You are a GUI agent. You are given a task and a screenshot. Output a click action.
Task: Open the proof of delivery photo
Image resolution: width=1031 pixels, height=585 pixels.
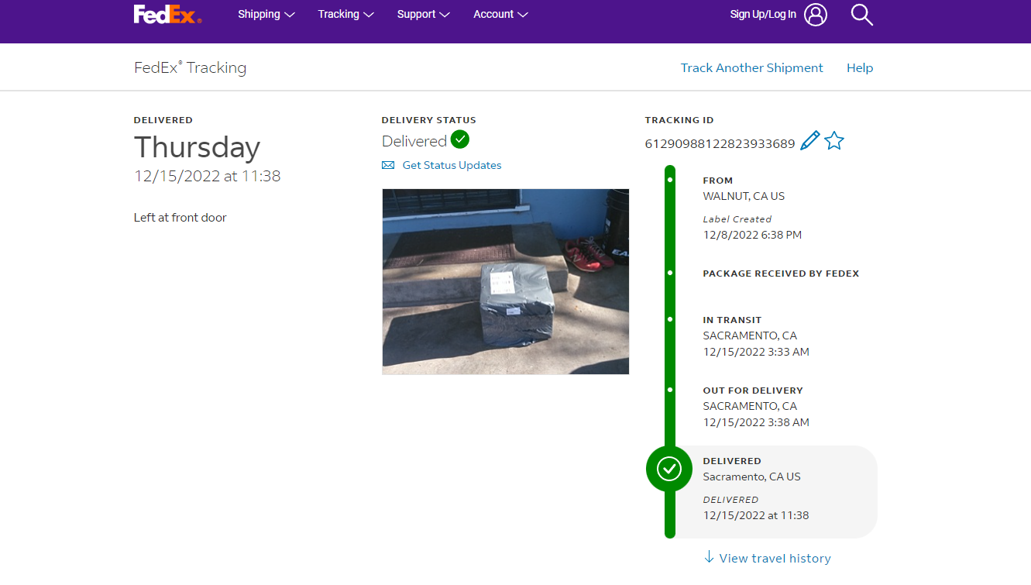click(x=505, y=281)
